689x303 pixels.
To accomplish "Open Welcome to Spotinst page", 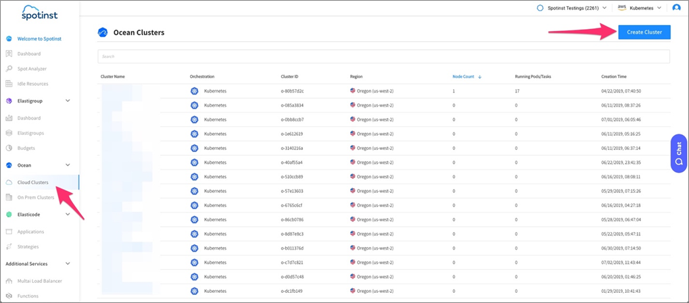I will tap(39, 38).
